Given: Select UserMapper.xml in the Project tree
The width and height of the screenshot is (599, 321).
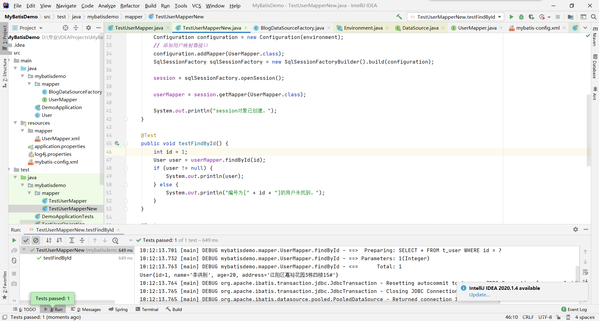Looking at the screenshot, I should [61, 138].
